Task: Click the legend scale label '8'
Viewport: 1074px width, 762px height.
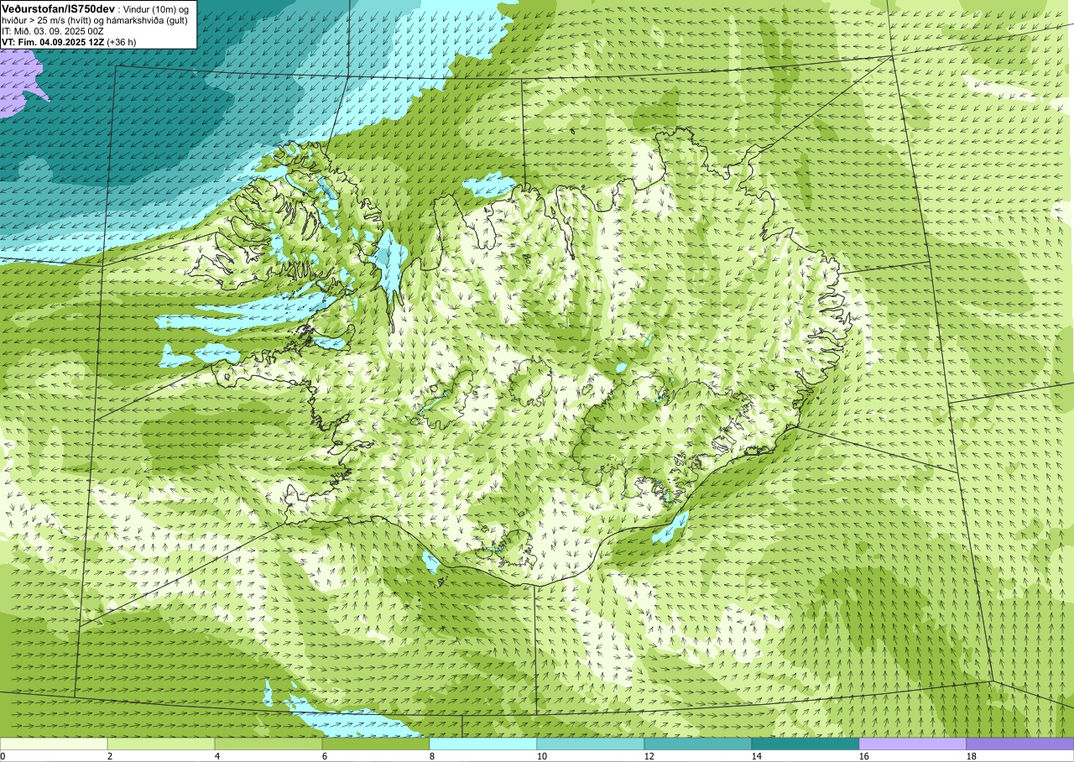Action: tap(432, 756)
